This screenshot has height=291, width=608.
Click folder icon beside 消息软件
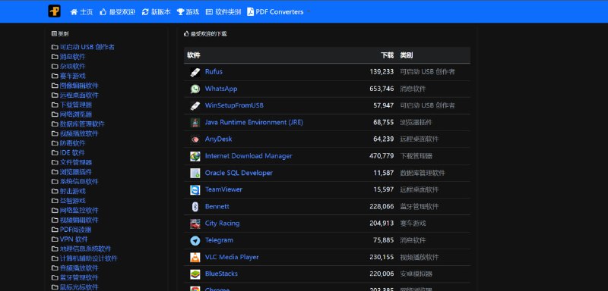[55, 57]
